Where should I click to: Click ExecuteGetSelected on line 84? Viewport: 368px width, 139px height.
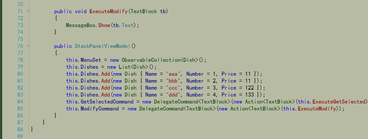click(x=339, y=102)
